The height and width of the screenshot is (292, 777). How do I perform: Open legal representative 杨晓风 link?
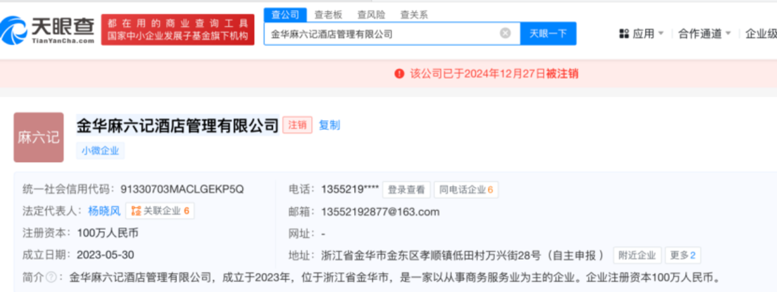tap(104, 211)
